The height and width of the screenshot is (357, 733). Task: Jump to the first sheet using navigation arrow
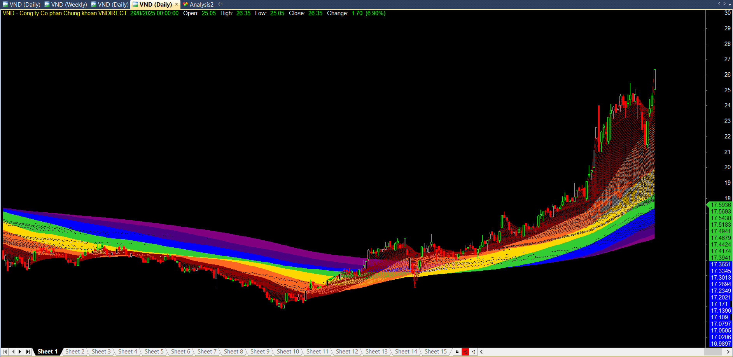(x=5, y=352)
